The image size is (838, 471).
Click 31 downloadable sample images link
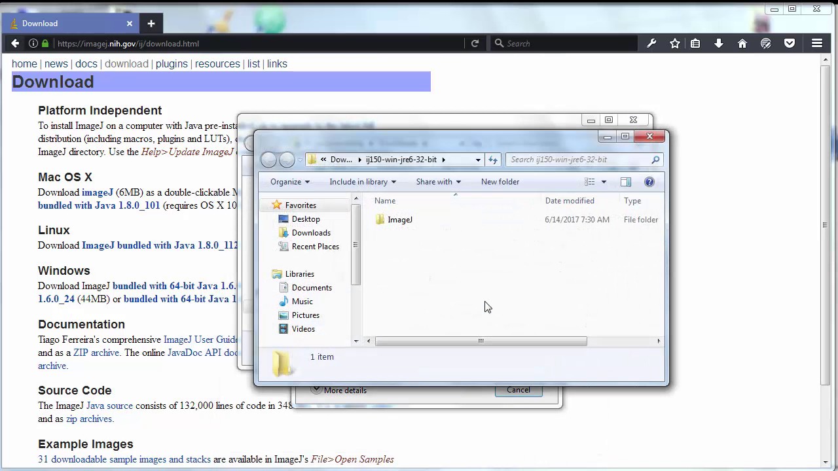click(124, 459)
